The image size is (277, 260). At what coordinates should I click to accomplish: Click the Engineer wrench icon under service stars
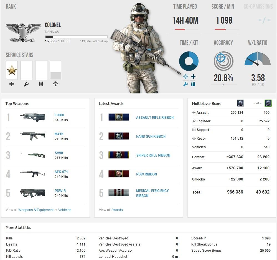(x=26, y=84)
